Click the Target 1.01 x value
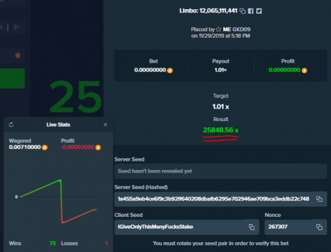The image size is (331, 252). (220, 107)
